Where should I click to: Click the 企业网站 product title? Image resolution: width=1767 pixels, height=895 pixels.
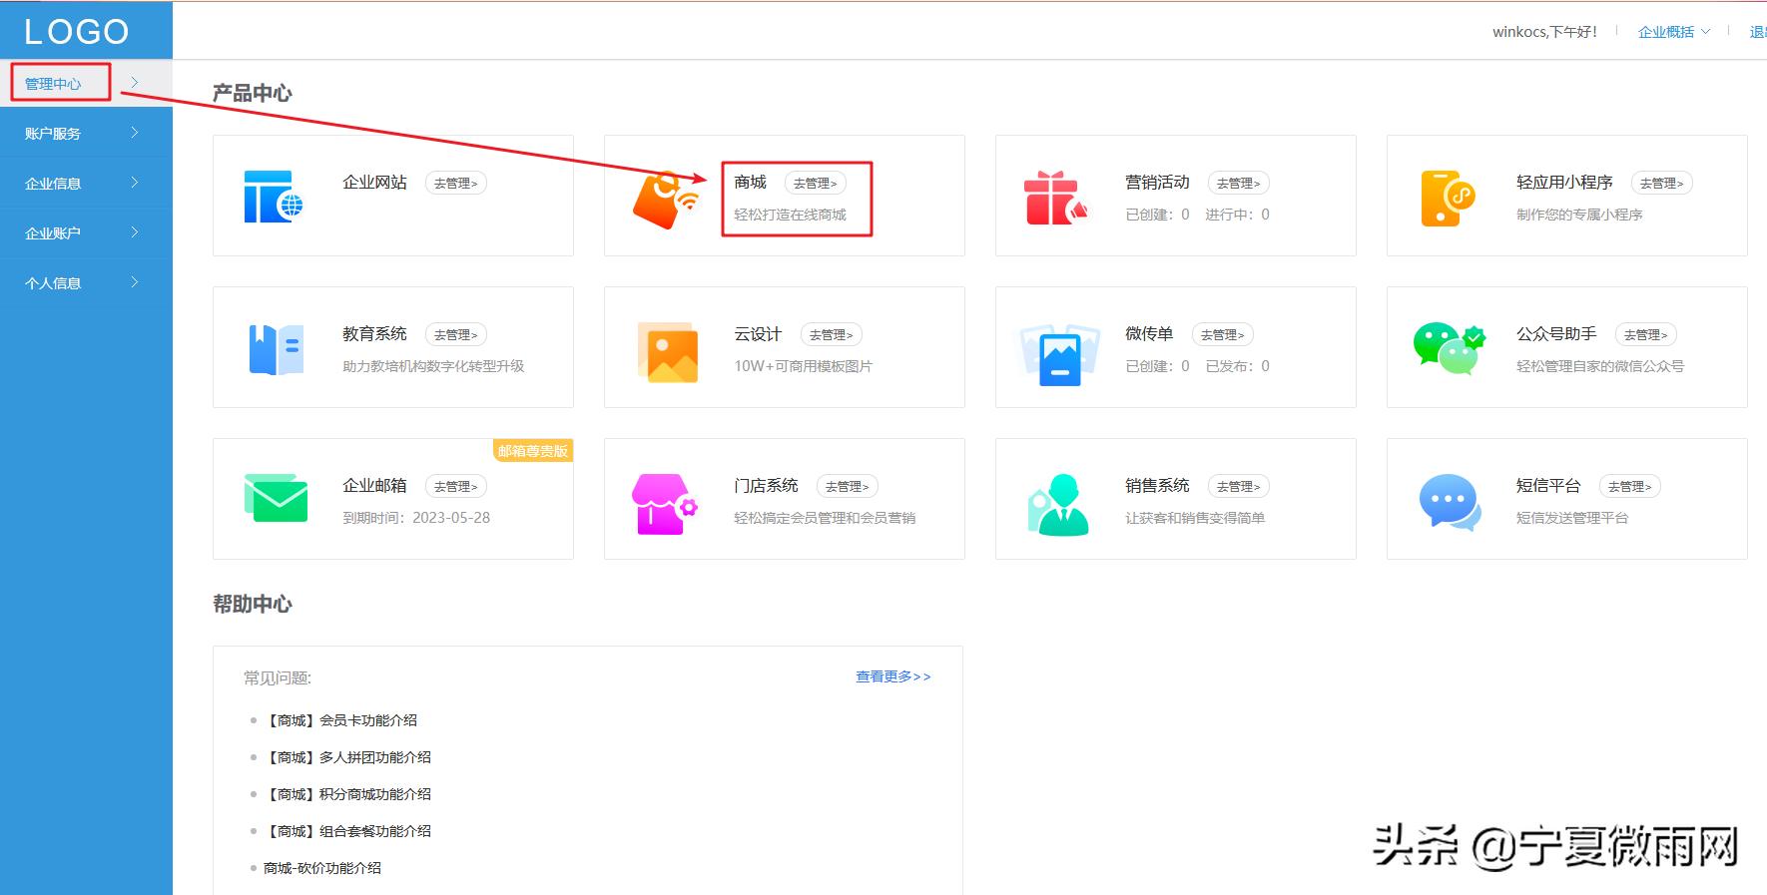374,183
